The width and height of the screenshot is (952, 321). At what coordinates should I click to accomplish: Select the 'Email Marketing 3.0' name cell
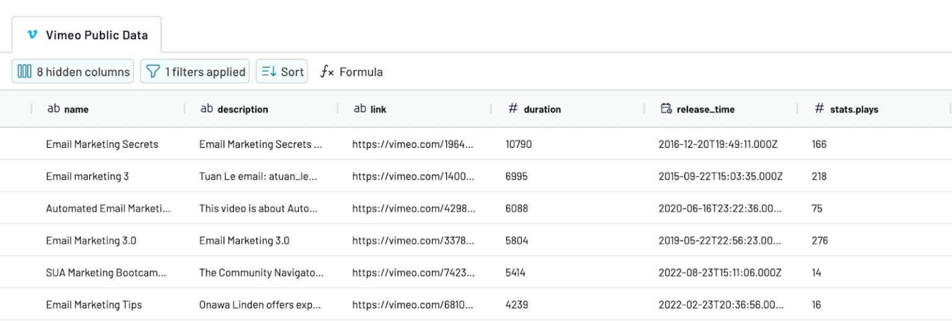(91, 241)
